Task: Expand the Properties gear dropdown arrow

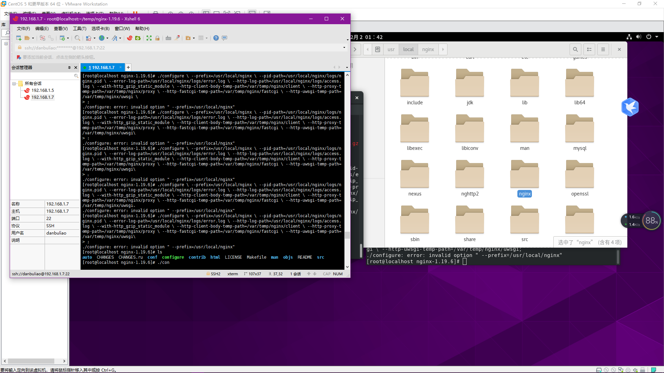Action: click(x=68, y=38)
